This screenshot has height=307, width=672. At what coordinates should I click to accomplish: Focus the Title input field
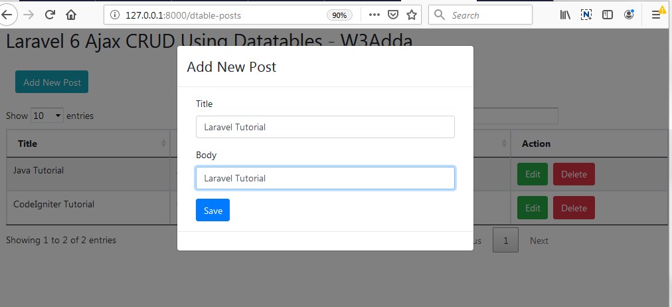(325, 127)
